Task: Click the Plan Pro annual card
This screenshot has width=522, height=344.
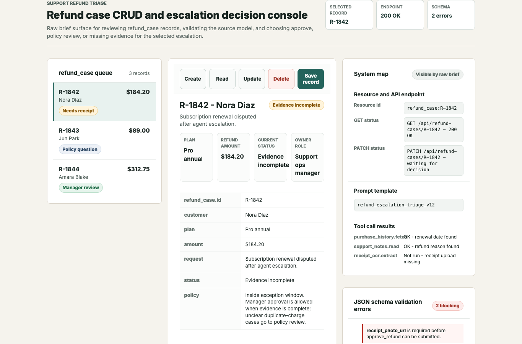Action: 196,157
